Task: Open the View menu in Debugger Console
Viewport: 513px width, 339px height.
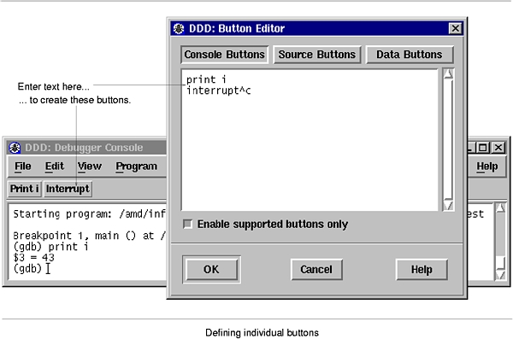Action: tap(90, 167)
